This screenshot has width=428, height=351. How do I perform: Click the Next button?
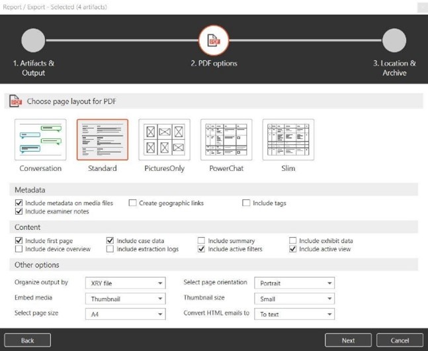348,340
